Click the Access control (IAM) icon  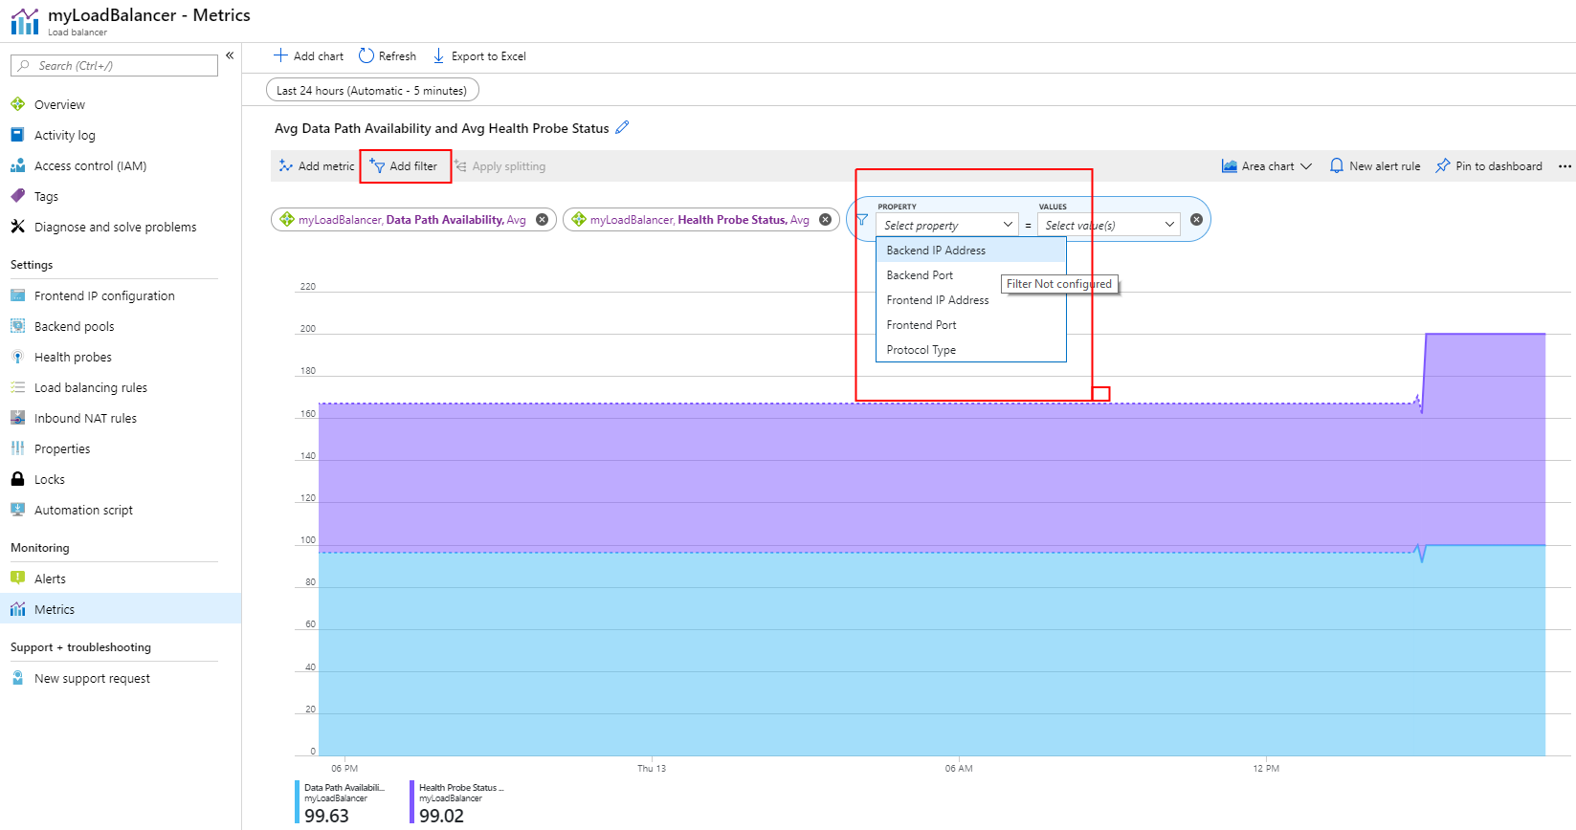click(17, 165)
